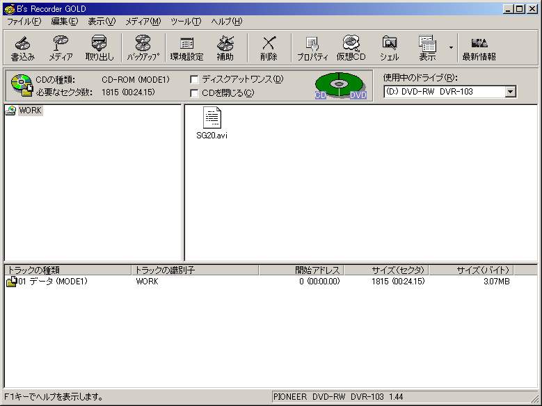
Task: Open the 編集(E) menu
Action: [65, 22]
